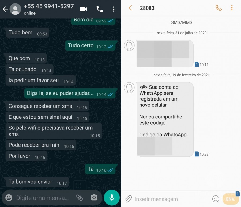Open the WhatsApp chat overflow menu
This screenshot has width=241, height=207.
click(x=114, y=9)
